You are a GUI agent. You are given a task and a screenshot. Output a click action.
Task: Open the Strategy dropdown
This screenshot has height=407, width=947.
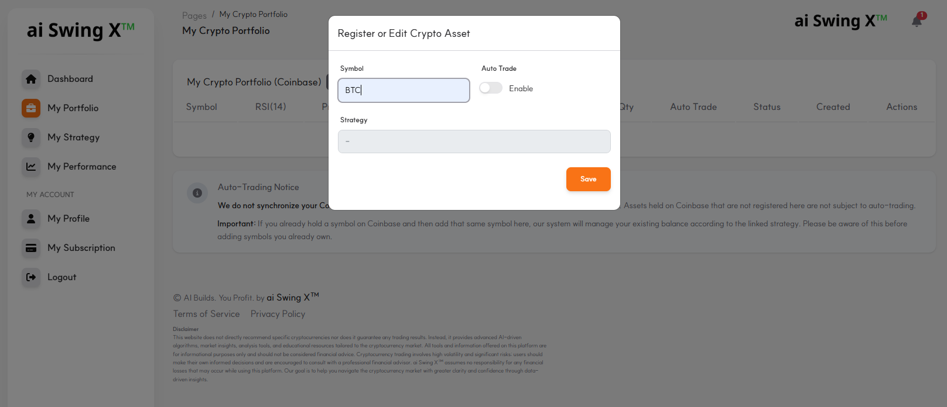(474, 142)
